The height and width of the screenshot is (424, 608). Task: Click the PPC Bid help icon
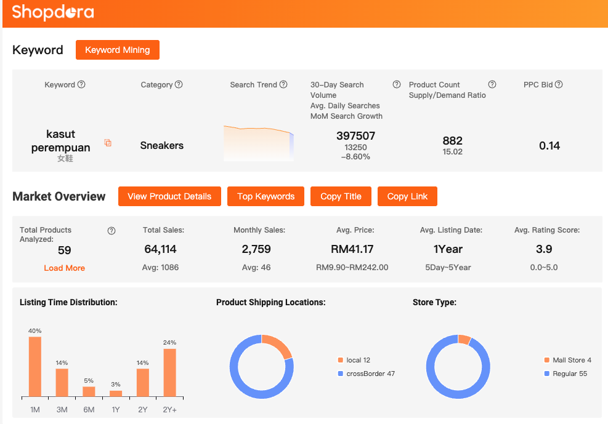click(x=559, y=85)
